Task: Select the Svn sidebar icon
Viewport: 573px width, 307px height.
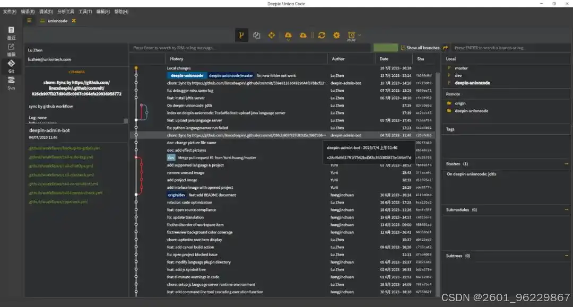Action: tap(11, 83)
